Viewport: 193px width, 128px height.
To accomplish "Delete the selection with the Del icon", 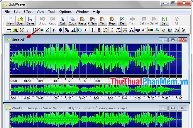I will pyautogui.click(x=122, y=21).
